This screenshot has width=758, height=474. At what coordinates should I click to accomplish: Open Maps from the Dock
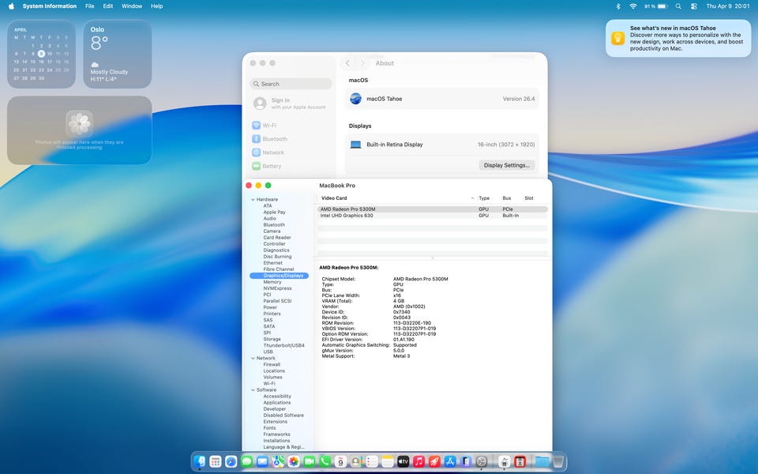pyautogui.click(x=278, y=461)
